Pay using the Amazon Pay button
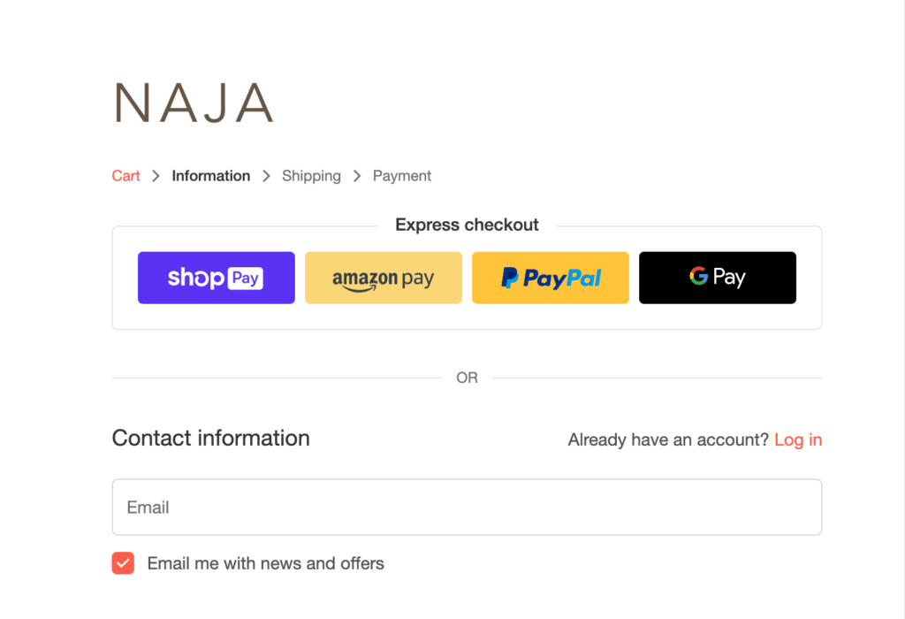Screen dimensions: 905x619 tap(384, 278)
